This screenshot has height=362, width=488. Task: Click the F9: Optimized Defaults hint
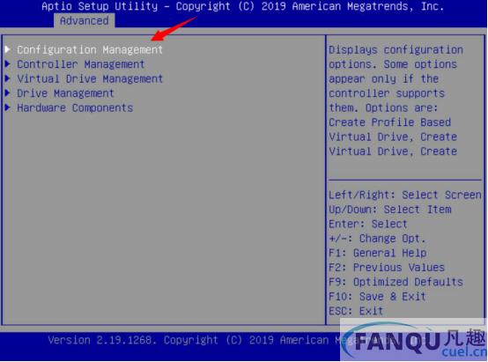(x=396, y=282)
